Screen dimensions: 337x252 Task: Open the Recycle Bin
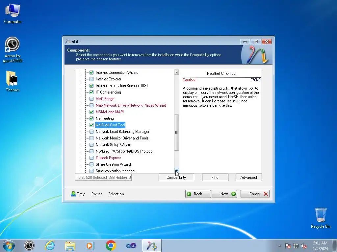click(321, 218)
